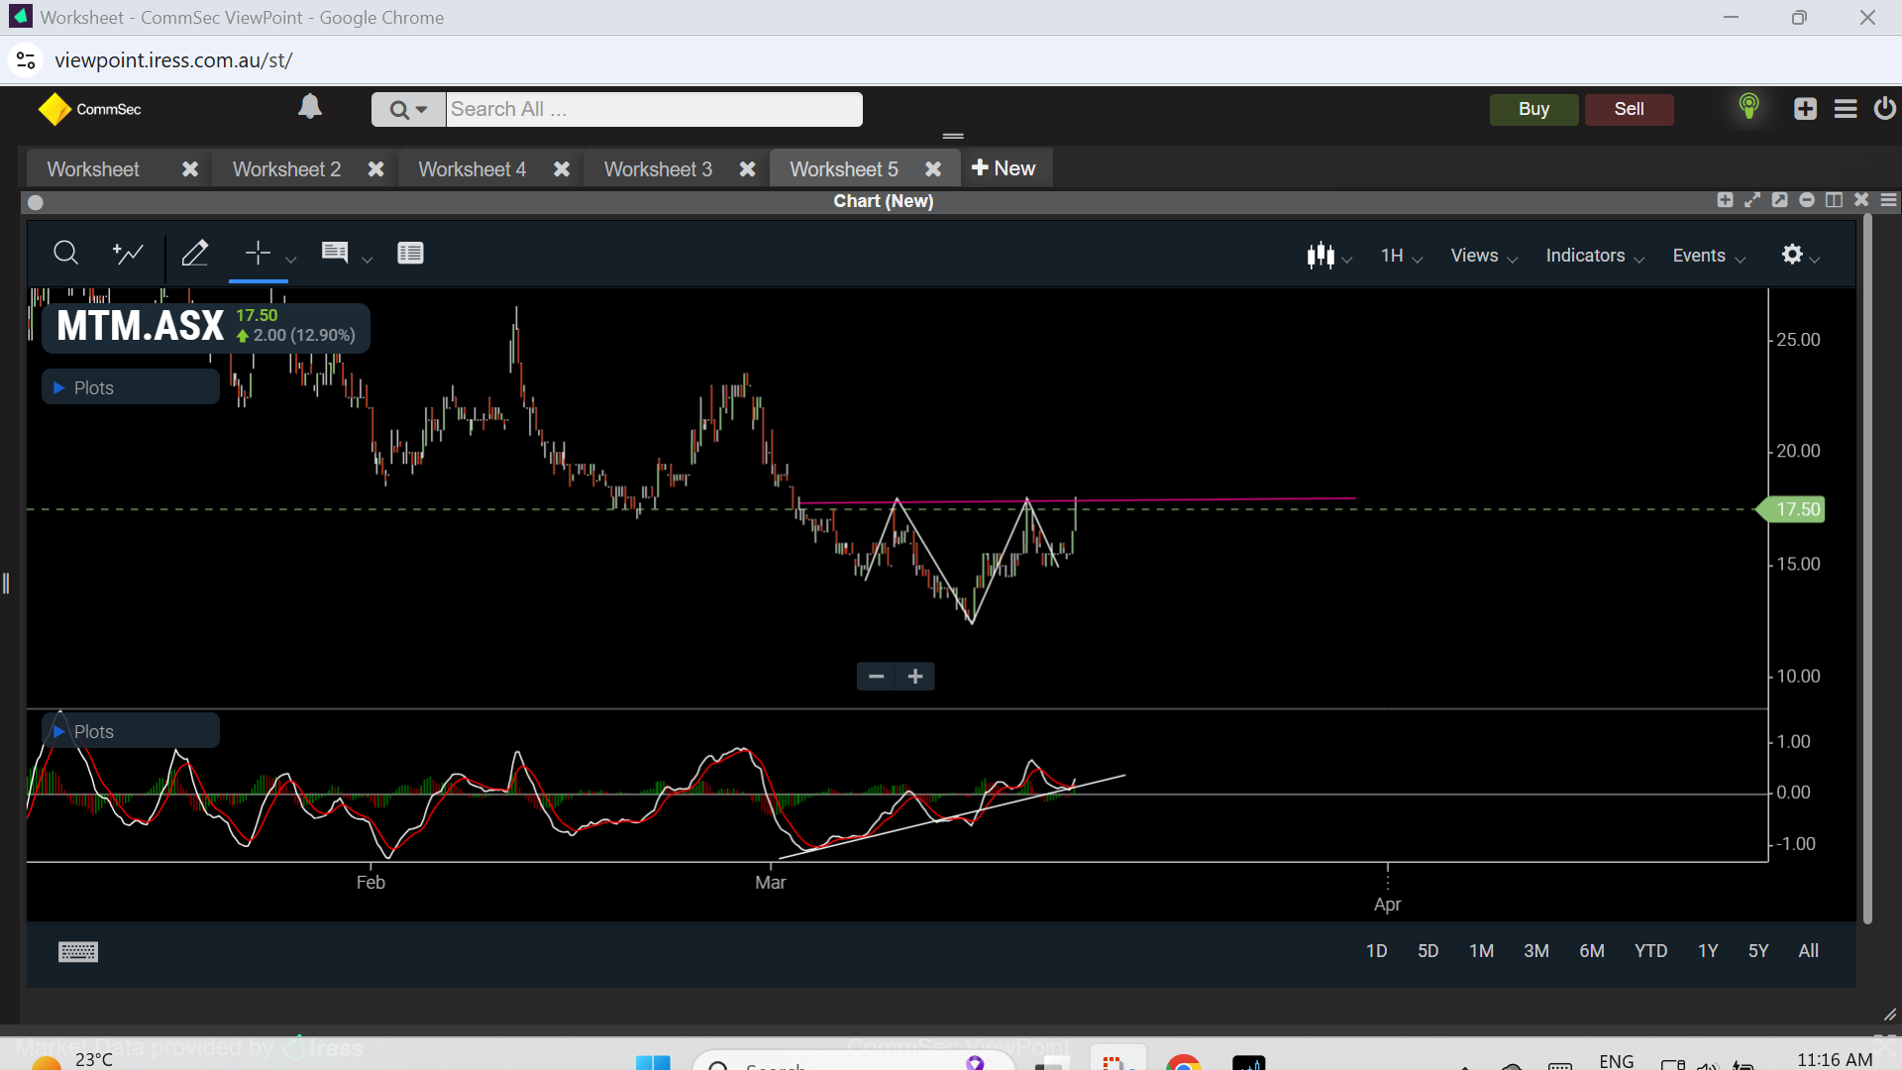Screen dimensions: 1902x1070
Task: Open the Indicators dropdown menu
Action: point(1595,257)
